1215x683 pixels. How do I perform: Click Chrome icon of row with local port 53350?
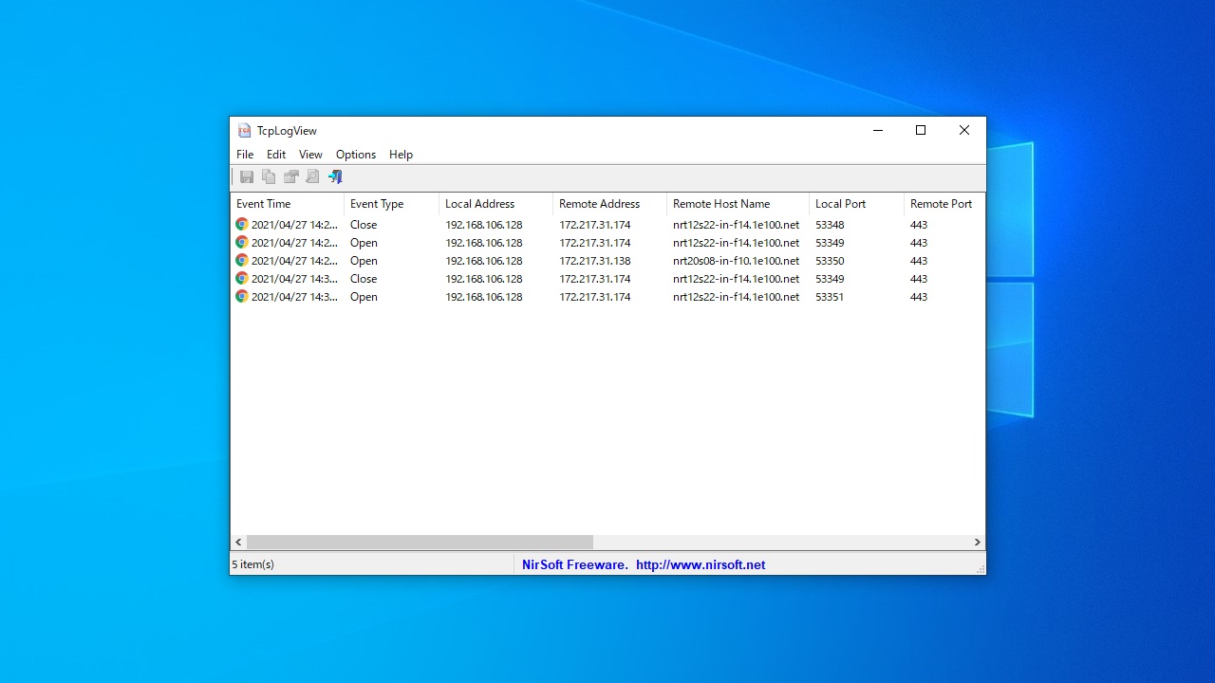click(242, 261)
